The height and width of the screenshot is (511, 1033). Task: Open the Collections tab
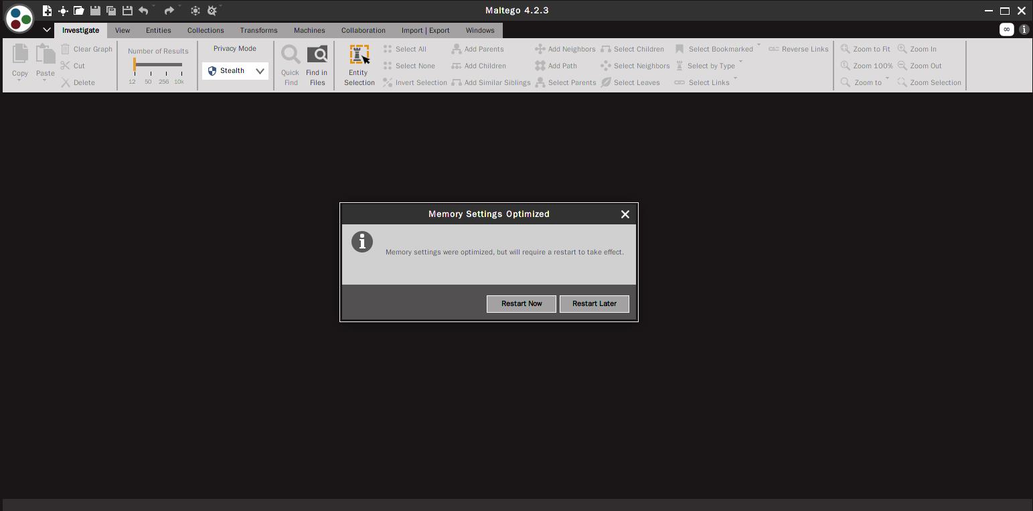[206, 30]
